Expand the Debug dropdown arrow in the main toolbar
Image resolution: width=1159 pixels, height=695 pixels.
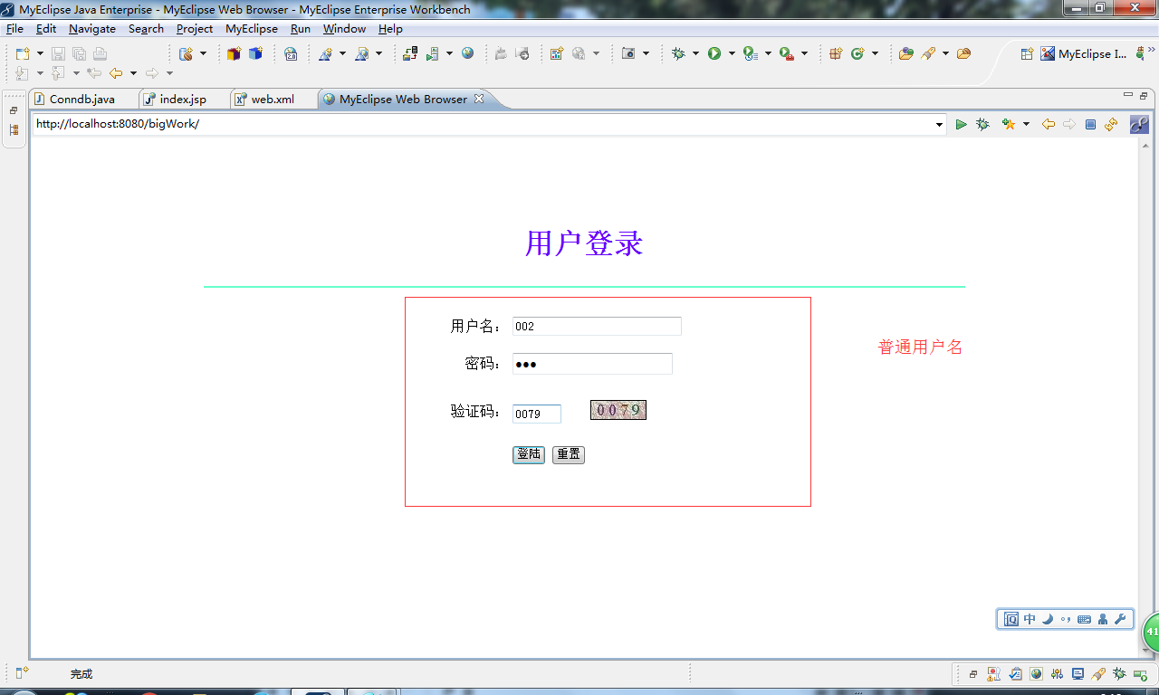[x=695, y=54]
